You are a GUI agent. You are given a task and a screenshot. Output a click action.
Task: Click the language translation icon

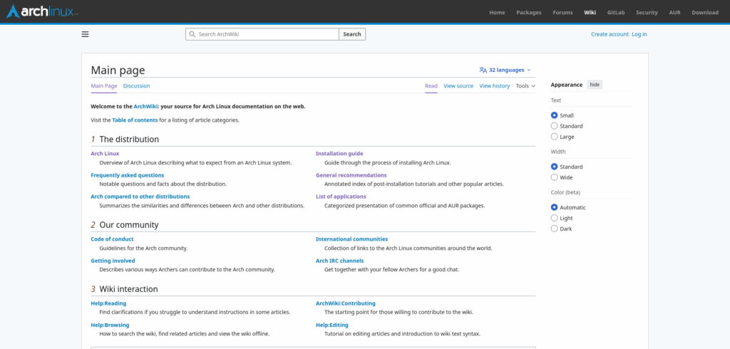coord(483,70)
